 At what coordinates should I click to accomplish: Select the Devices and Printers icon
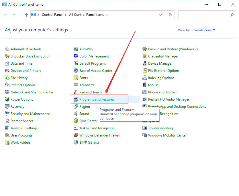[x=7, y=70]
